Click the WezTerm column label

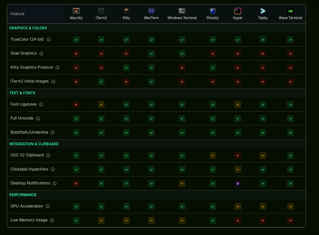tap(151, 18)
